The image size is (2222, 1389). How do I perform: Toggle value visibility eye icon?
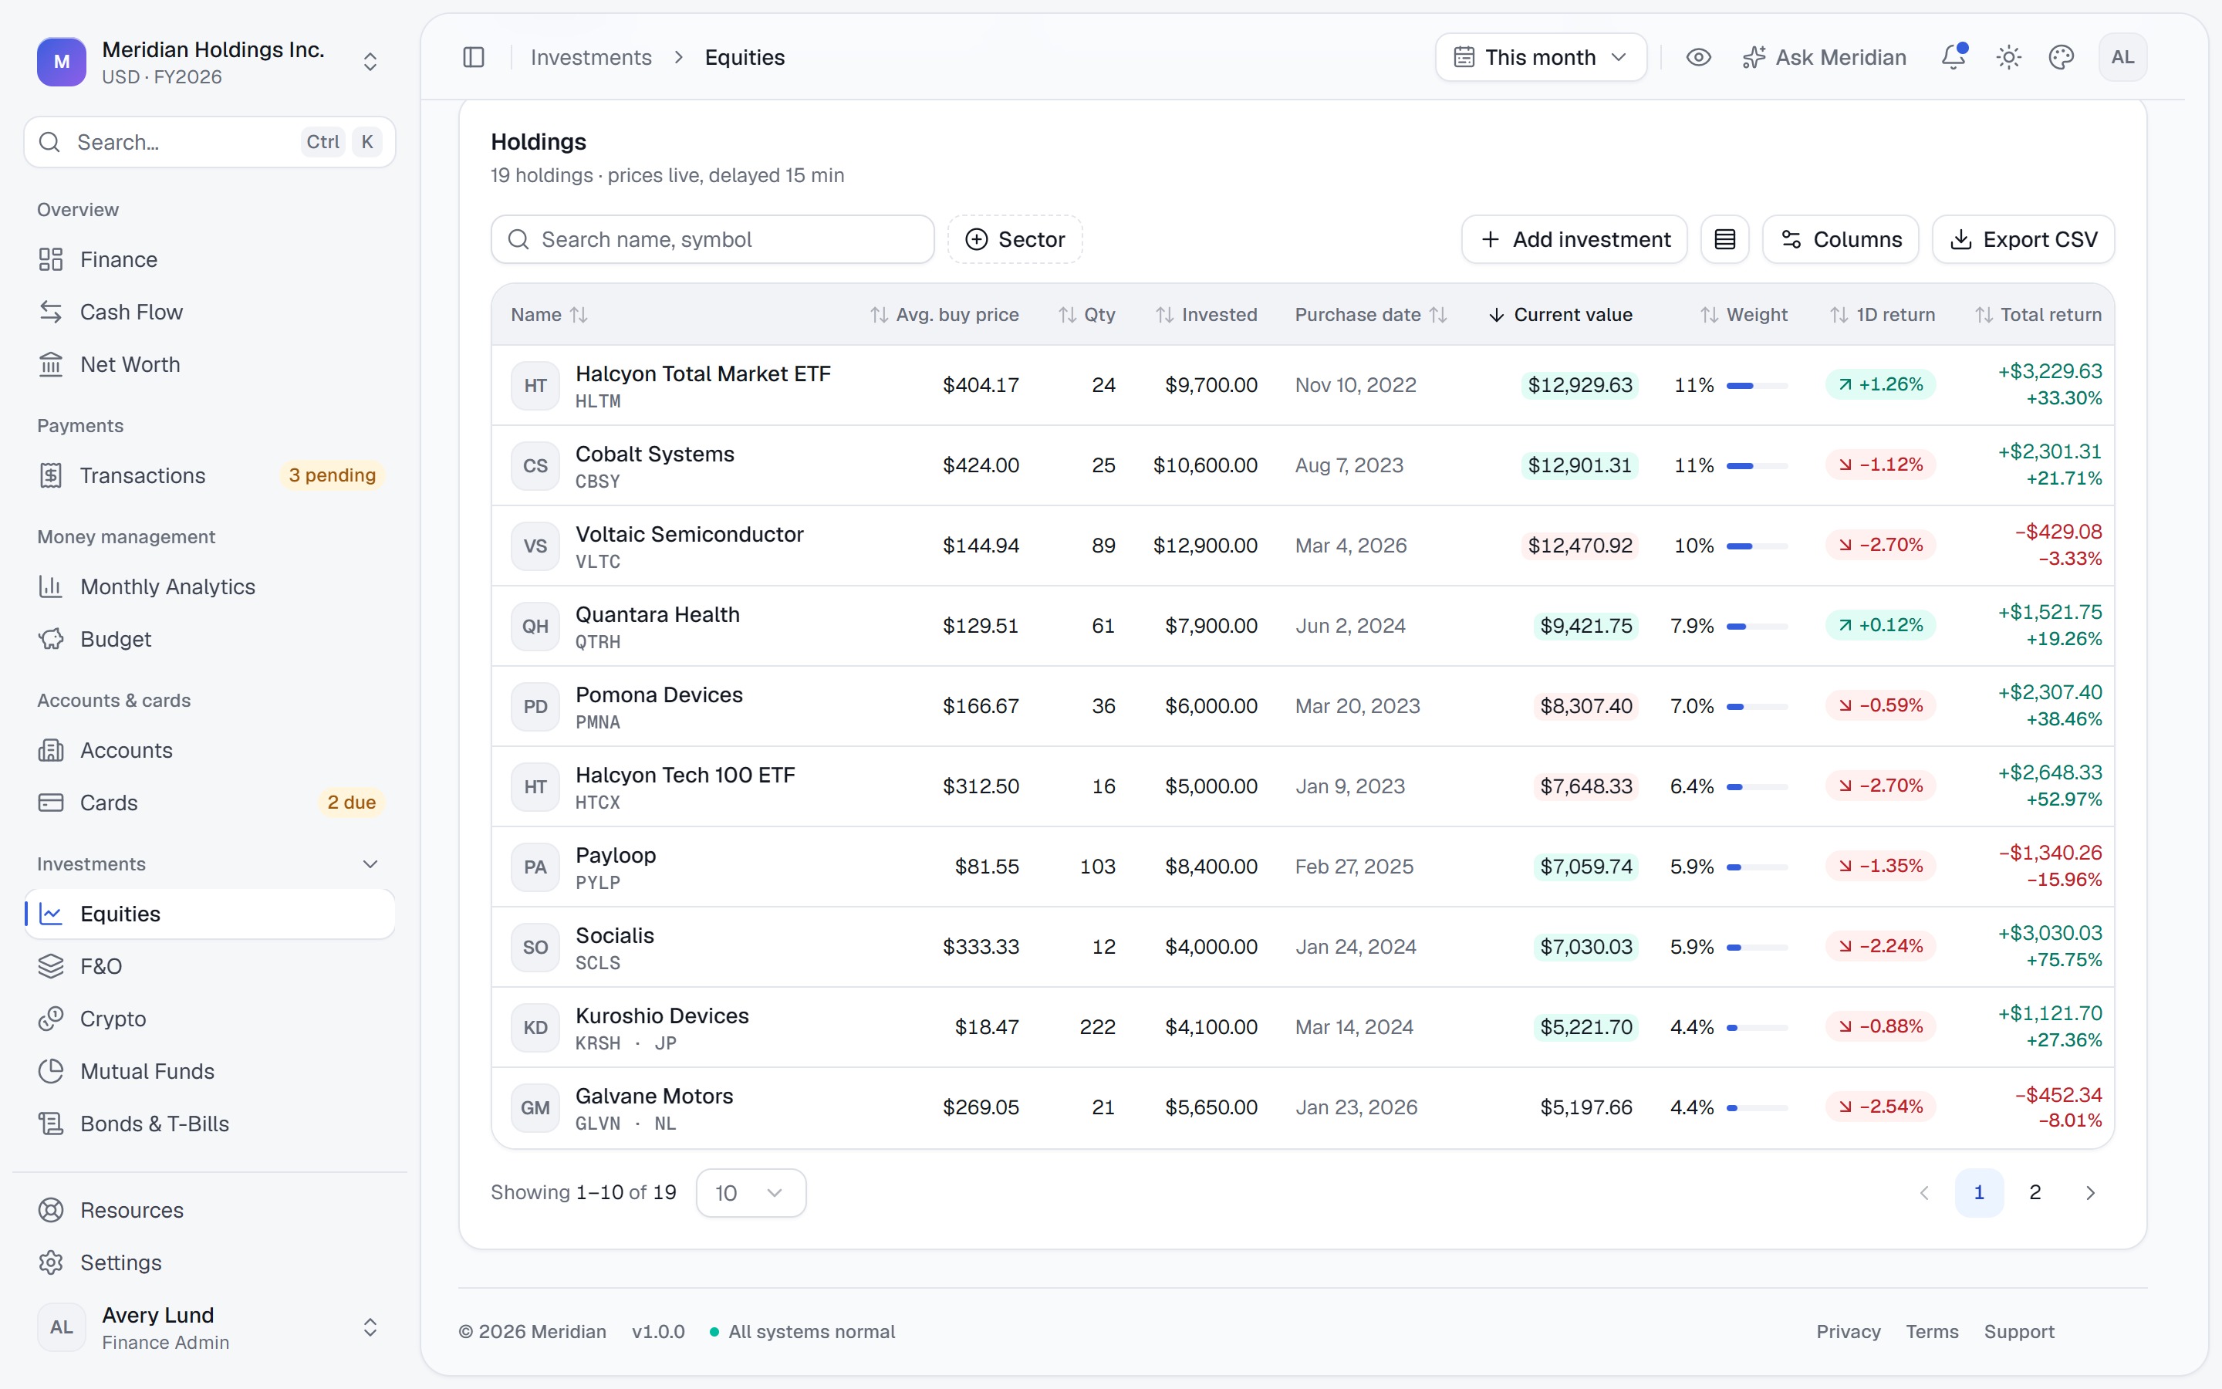(1697, 57)
